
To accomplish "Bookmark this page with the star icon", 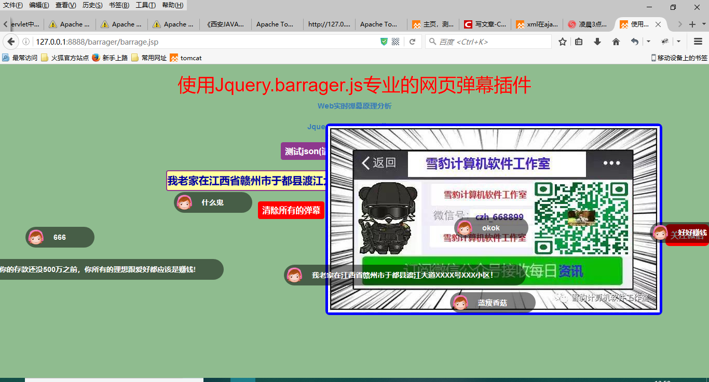I will coord(563,42).
